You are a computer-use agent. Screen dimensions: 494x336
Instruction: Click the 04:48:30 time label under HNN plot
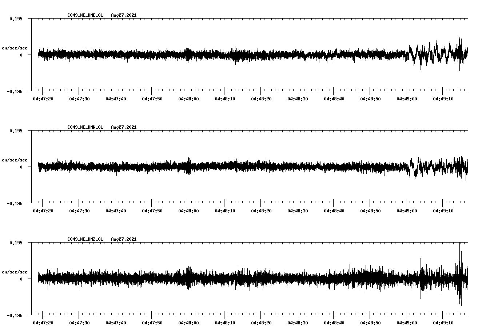298,211
